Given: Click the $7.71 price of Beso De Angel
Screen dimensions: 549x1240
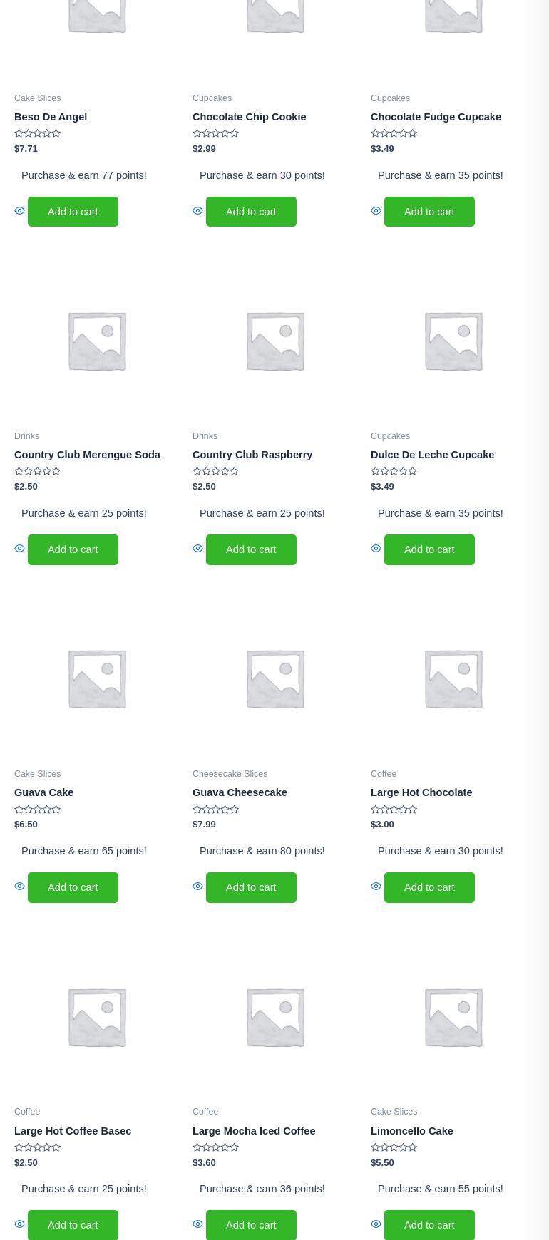Looking at the screenshot, I should click(x=26, y=148).
